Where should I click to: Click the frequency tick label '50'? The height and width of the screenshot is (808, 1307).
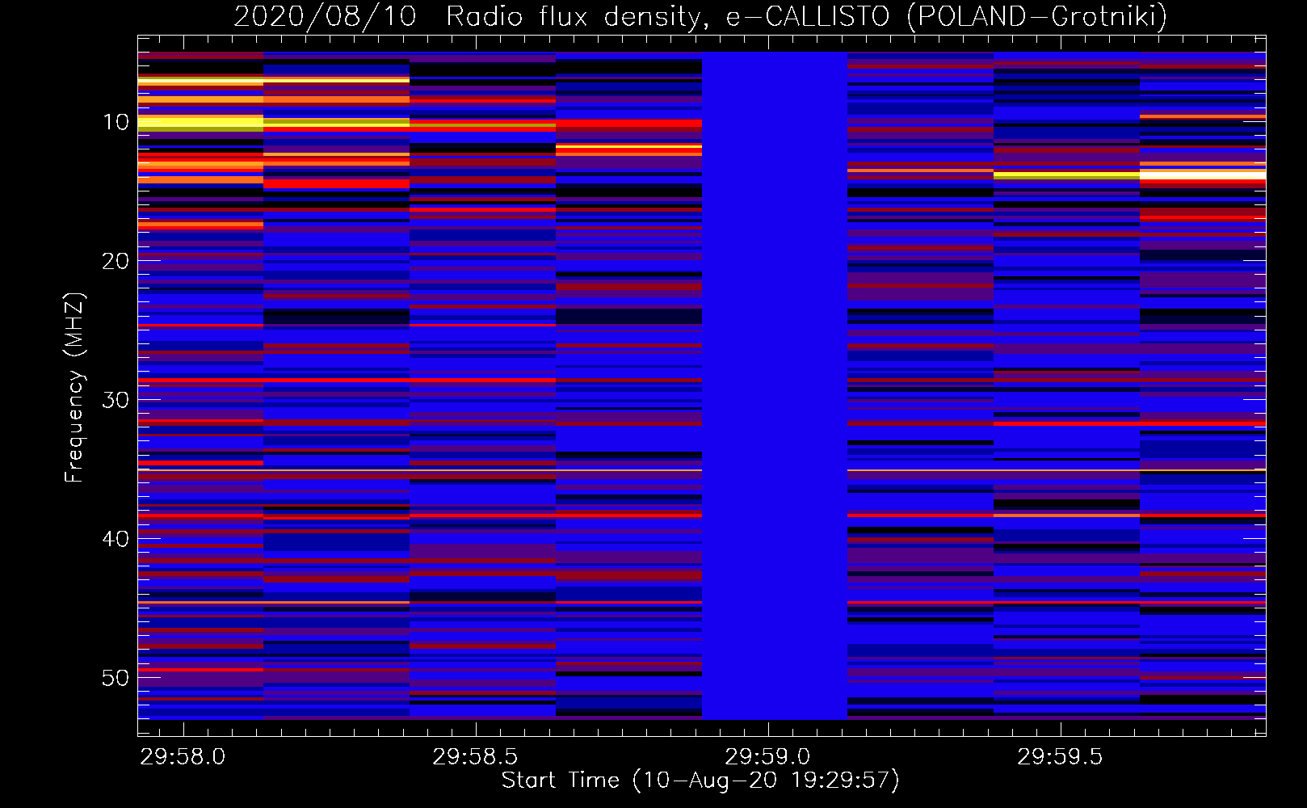[x=116, y=678]
